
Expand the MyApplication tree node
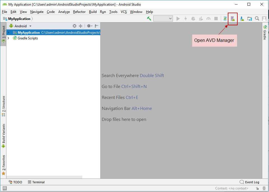coord(8,33)
